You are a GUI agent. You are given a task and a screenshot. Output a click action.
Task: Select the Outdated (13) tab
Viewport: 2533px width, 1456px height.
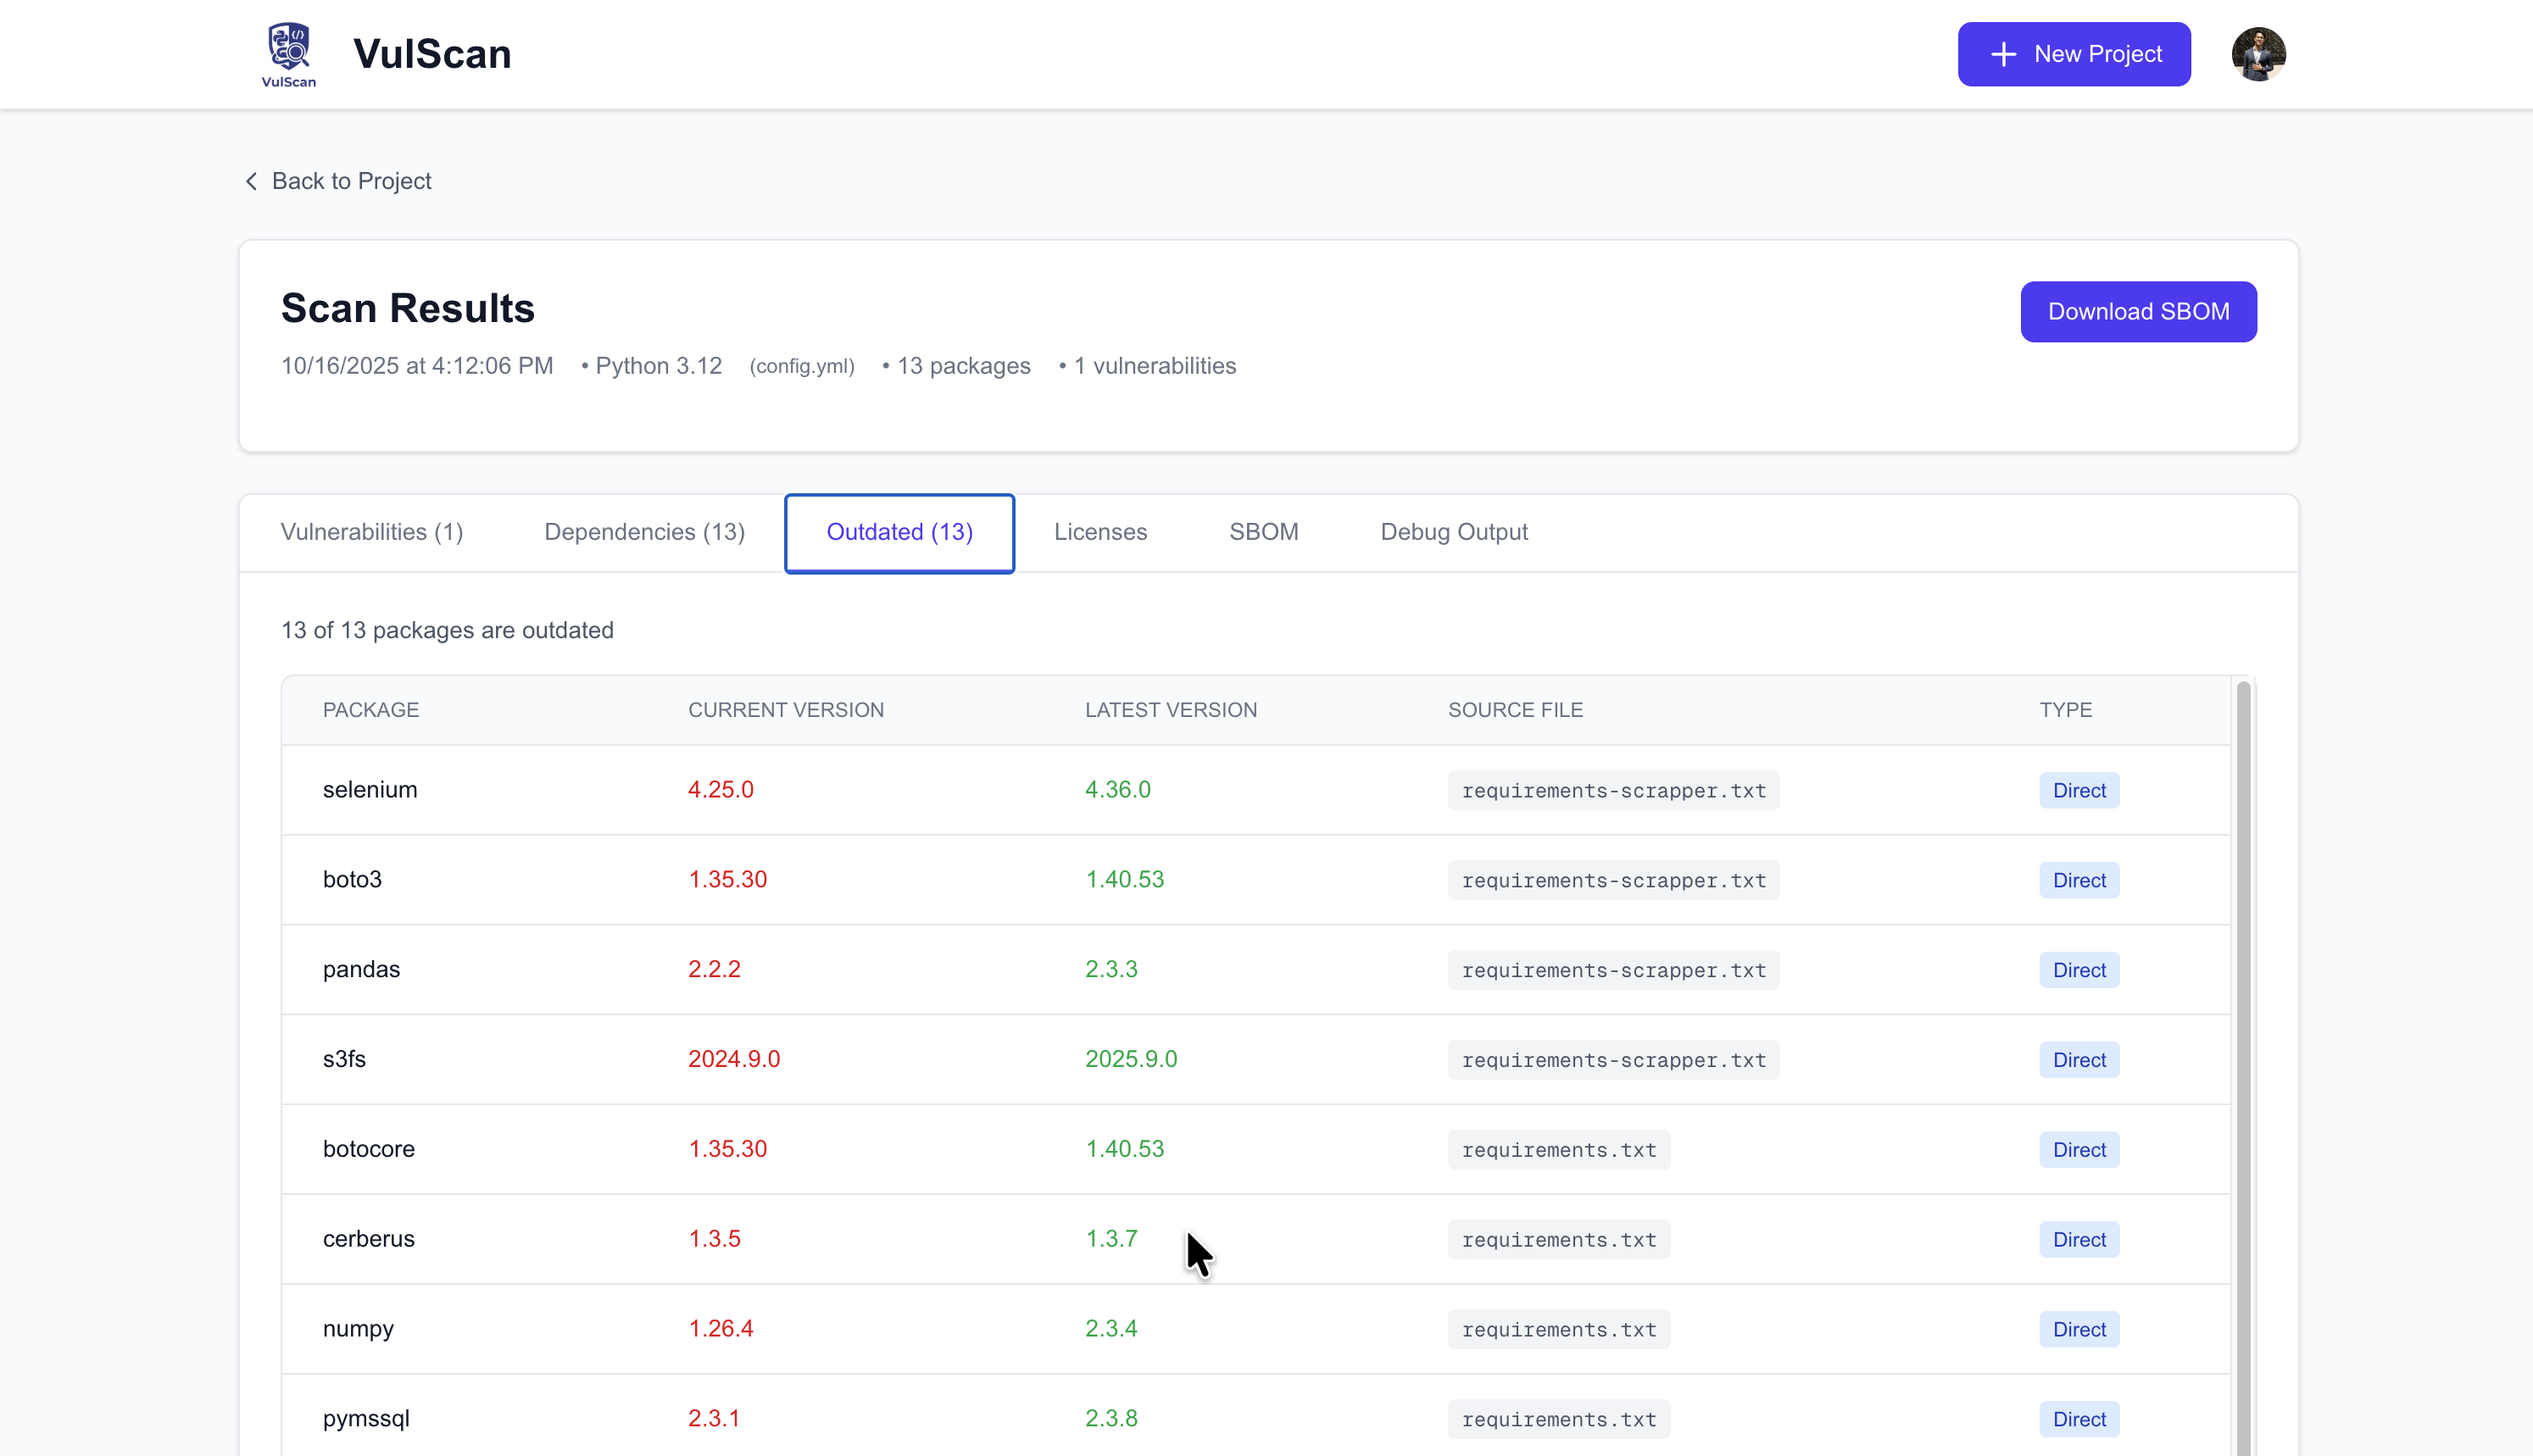pos(898,532)
